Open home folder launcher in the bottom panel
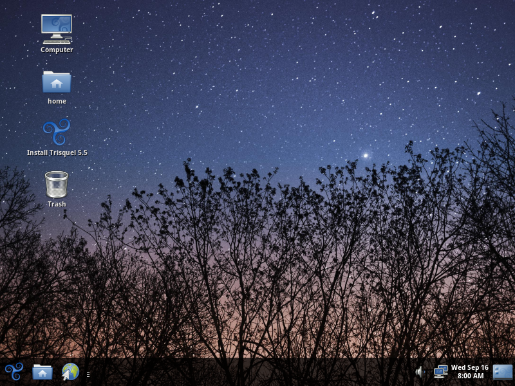This screenshot has width=515, height=386. [x=42, y=372]
